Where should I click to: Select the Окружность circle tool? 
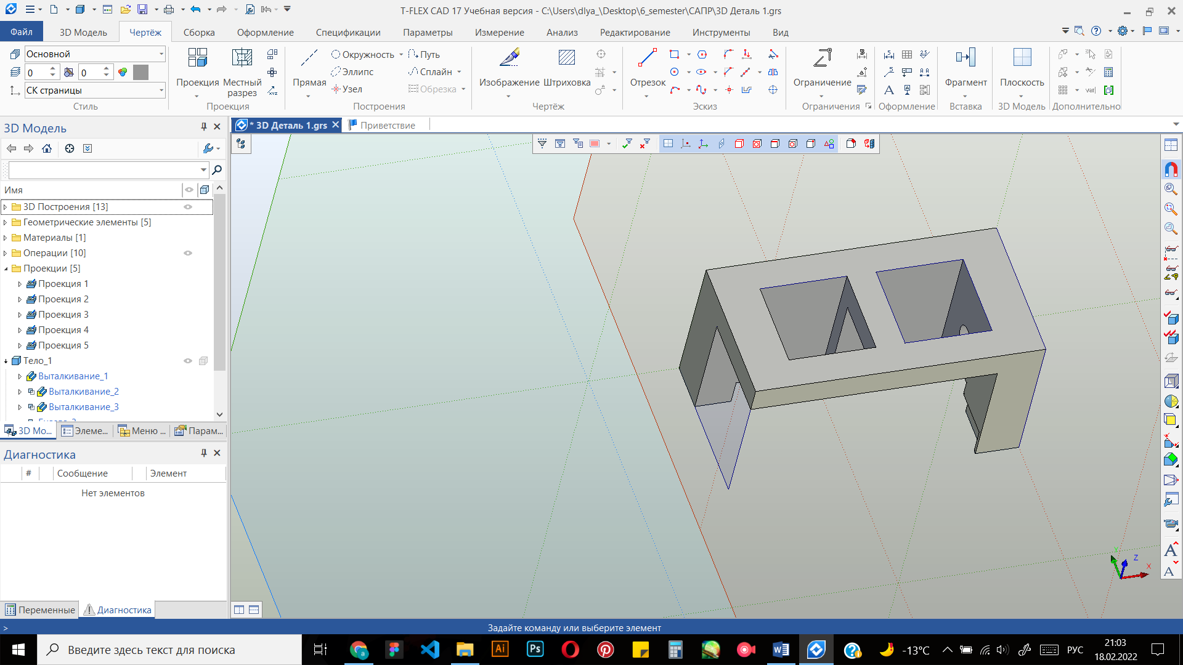coord(362,55)
